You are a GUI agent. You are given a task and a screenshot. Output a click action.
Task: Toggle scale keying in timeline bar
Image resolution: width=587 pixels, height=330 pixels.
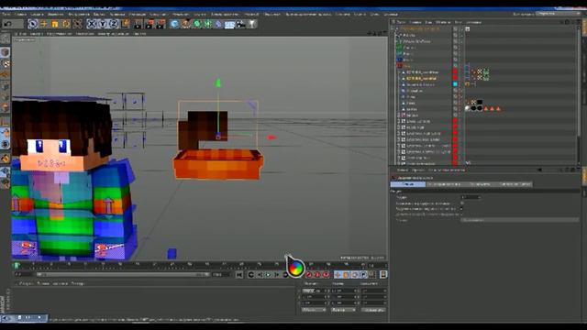tap(346, 275)
